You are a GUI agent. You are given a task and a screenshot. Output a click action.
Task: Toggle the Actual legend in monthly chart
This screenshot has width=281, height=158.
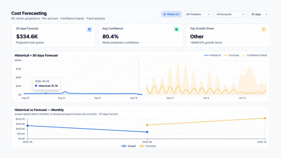(x=128, y=146)
